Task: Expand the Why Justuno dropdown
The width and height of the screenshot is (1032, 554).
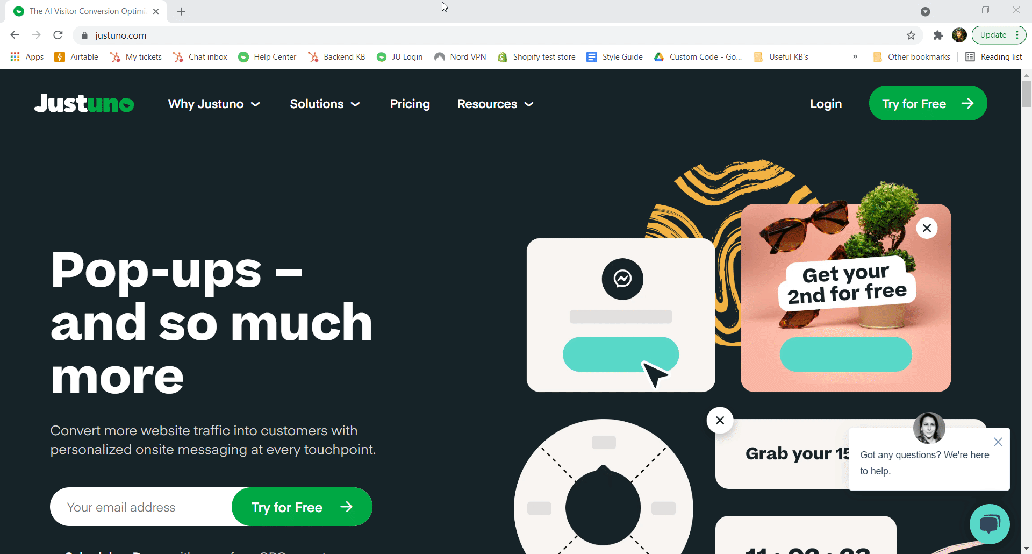Action: click(214, 104)
